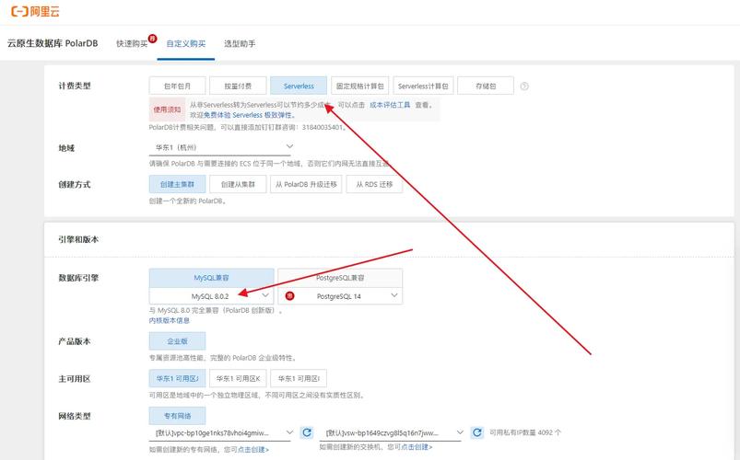Select 按量付费 billing type
The height and width of the screenshot is (460, 740).
click(x=238, y=86)
